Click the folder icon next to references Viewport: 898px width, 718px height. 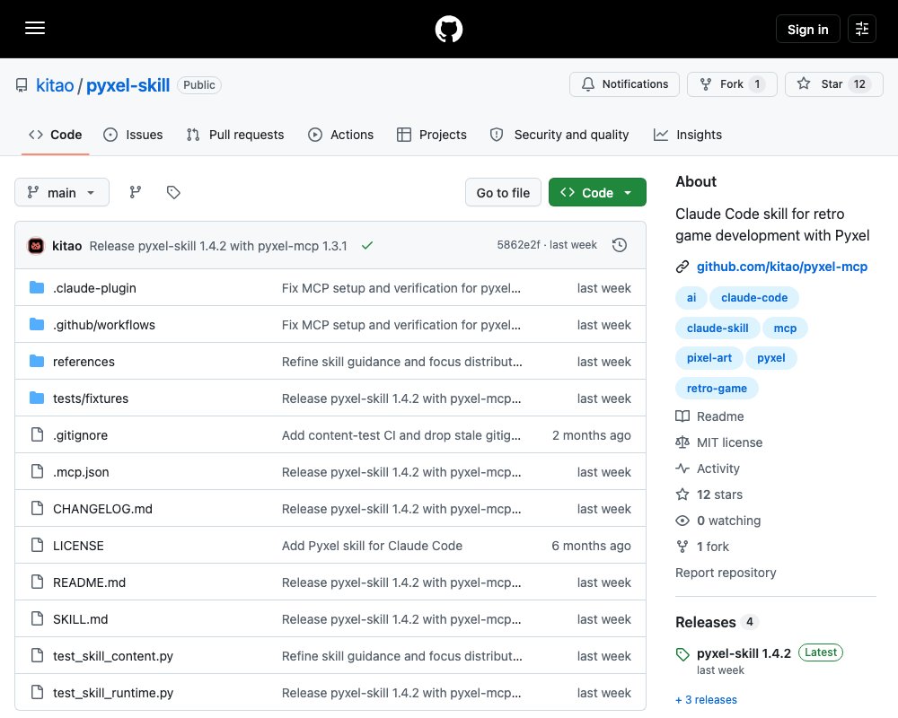click(37, 362)
